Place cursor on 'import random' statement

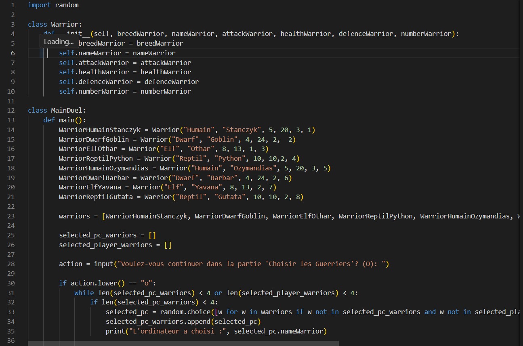tap(53, 5)
